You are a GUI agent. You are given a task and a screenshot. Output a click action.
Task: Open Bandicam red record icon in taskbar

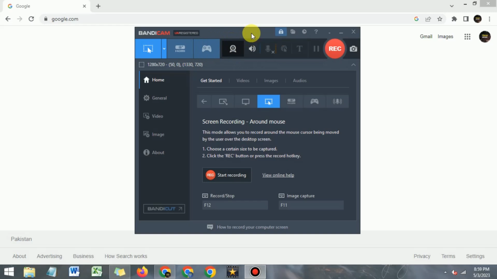coord(255,272)
